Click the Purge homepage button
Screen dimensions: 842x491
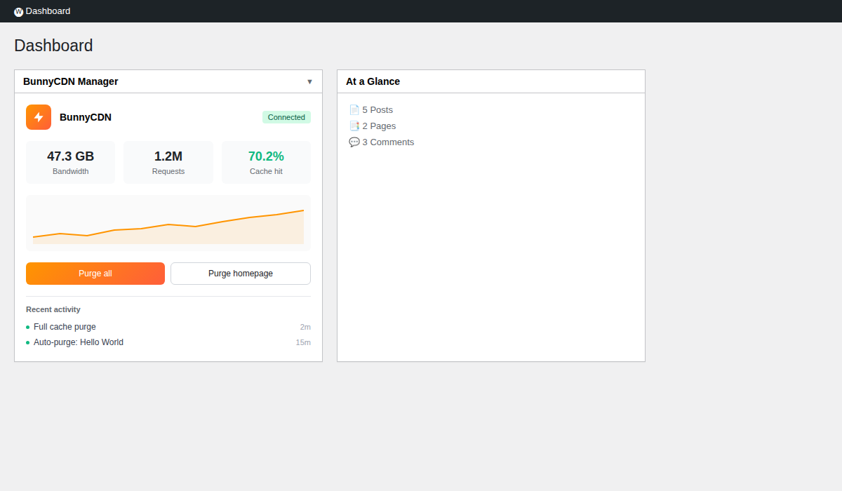(241, 274)
